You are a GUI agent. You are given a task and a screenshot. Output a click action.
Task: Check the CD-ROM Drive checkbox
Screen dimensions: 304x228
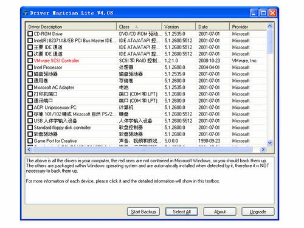pos(30,33)
